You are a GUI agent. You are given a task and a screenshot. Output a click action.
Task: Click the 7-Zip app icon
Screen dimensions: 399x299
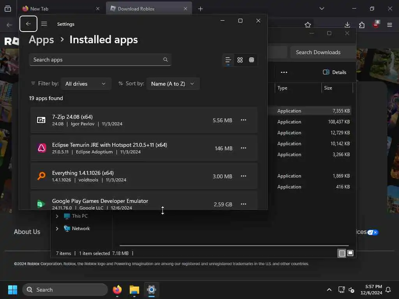[x=41, y=120]
